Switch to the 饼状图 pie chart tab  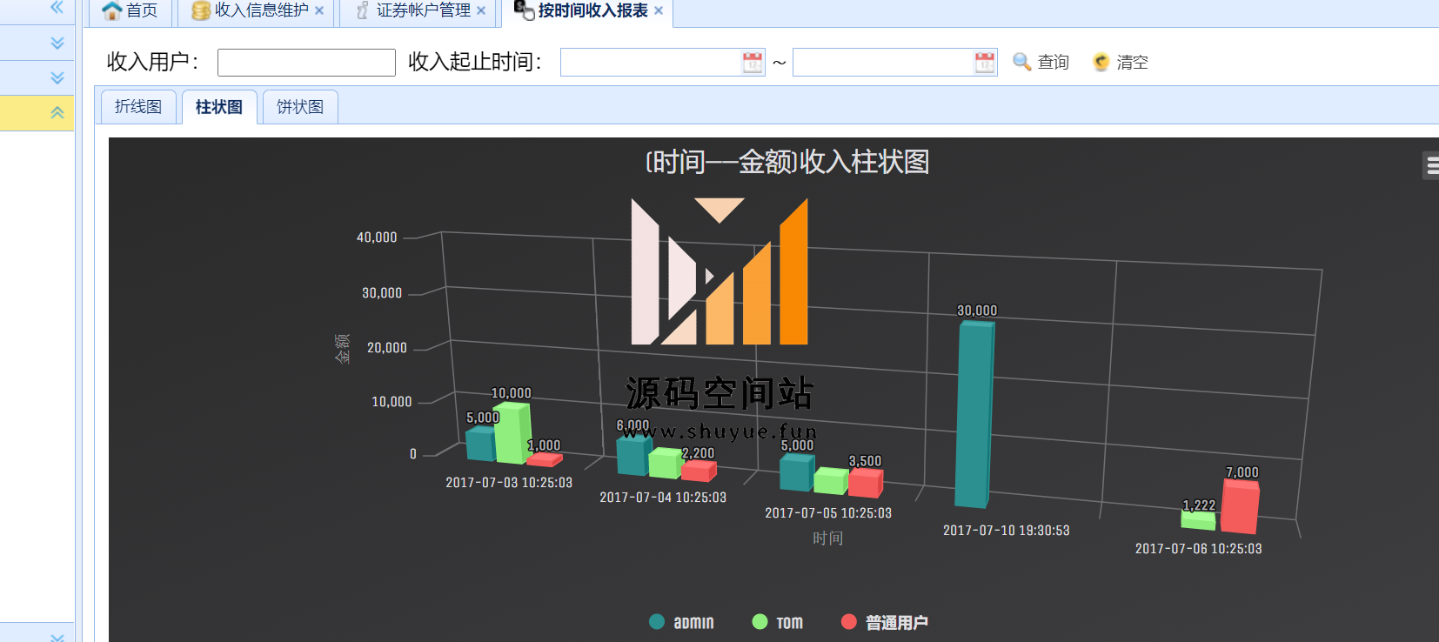click(x=300, y=107)
